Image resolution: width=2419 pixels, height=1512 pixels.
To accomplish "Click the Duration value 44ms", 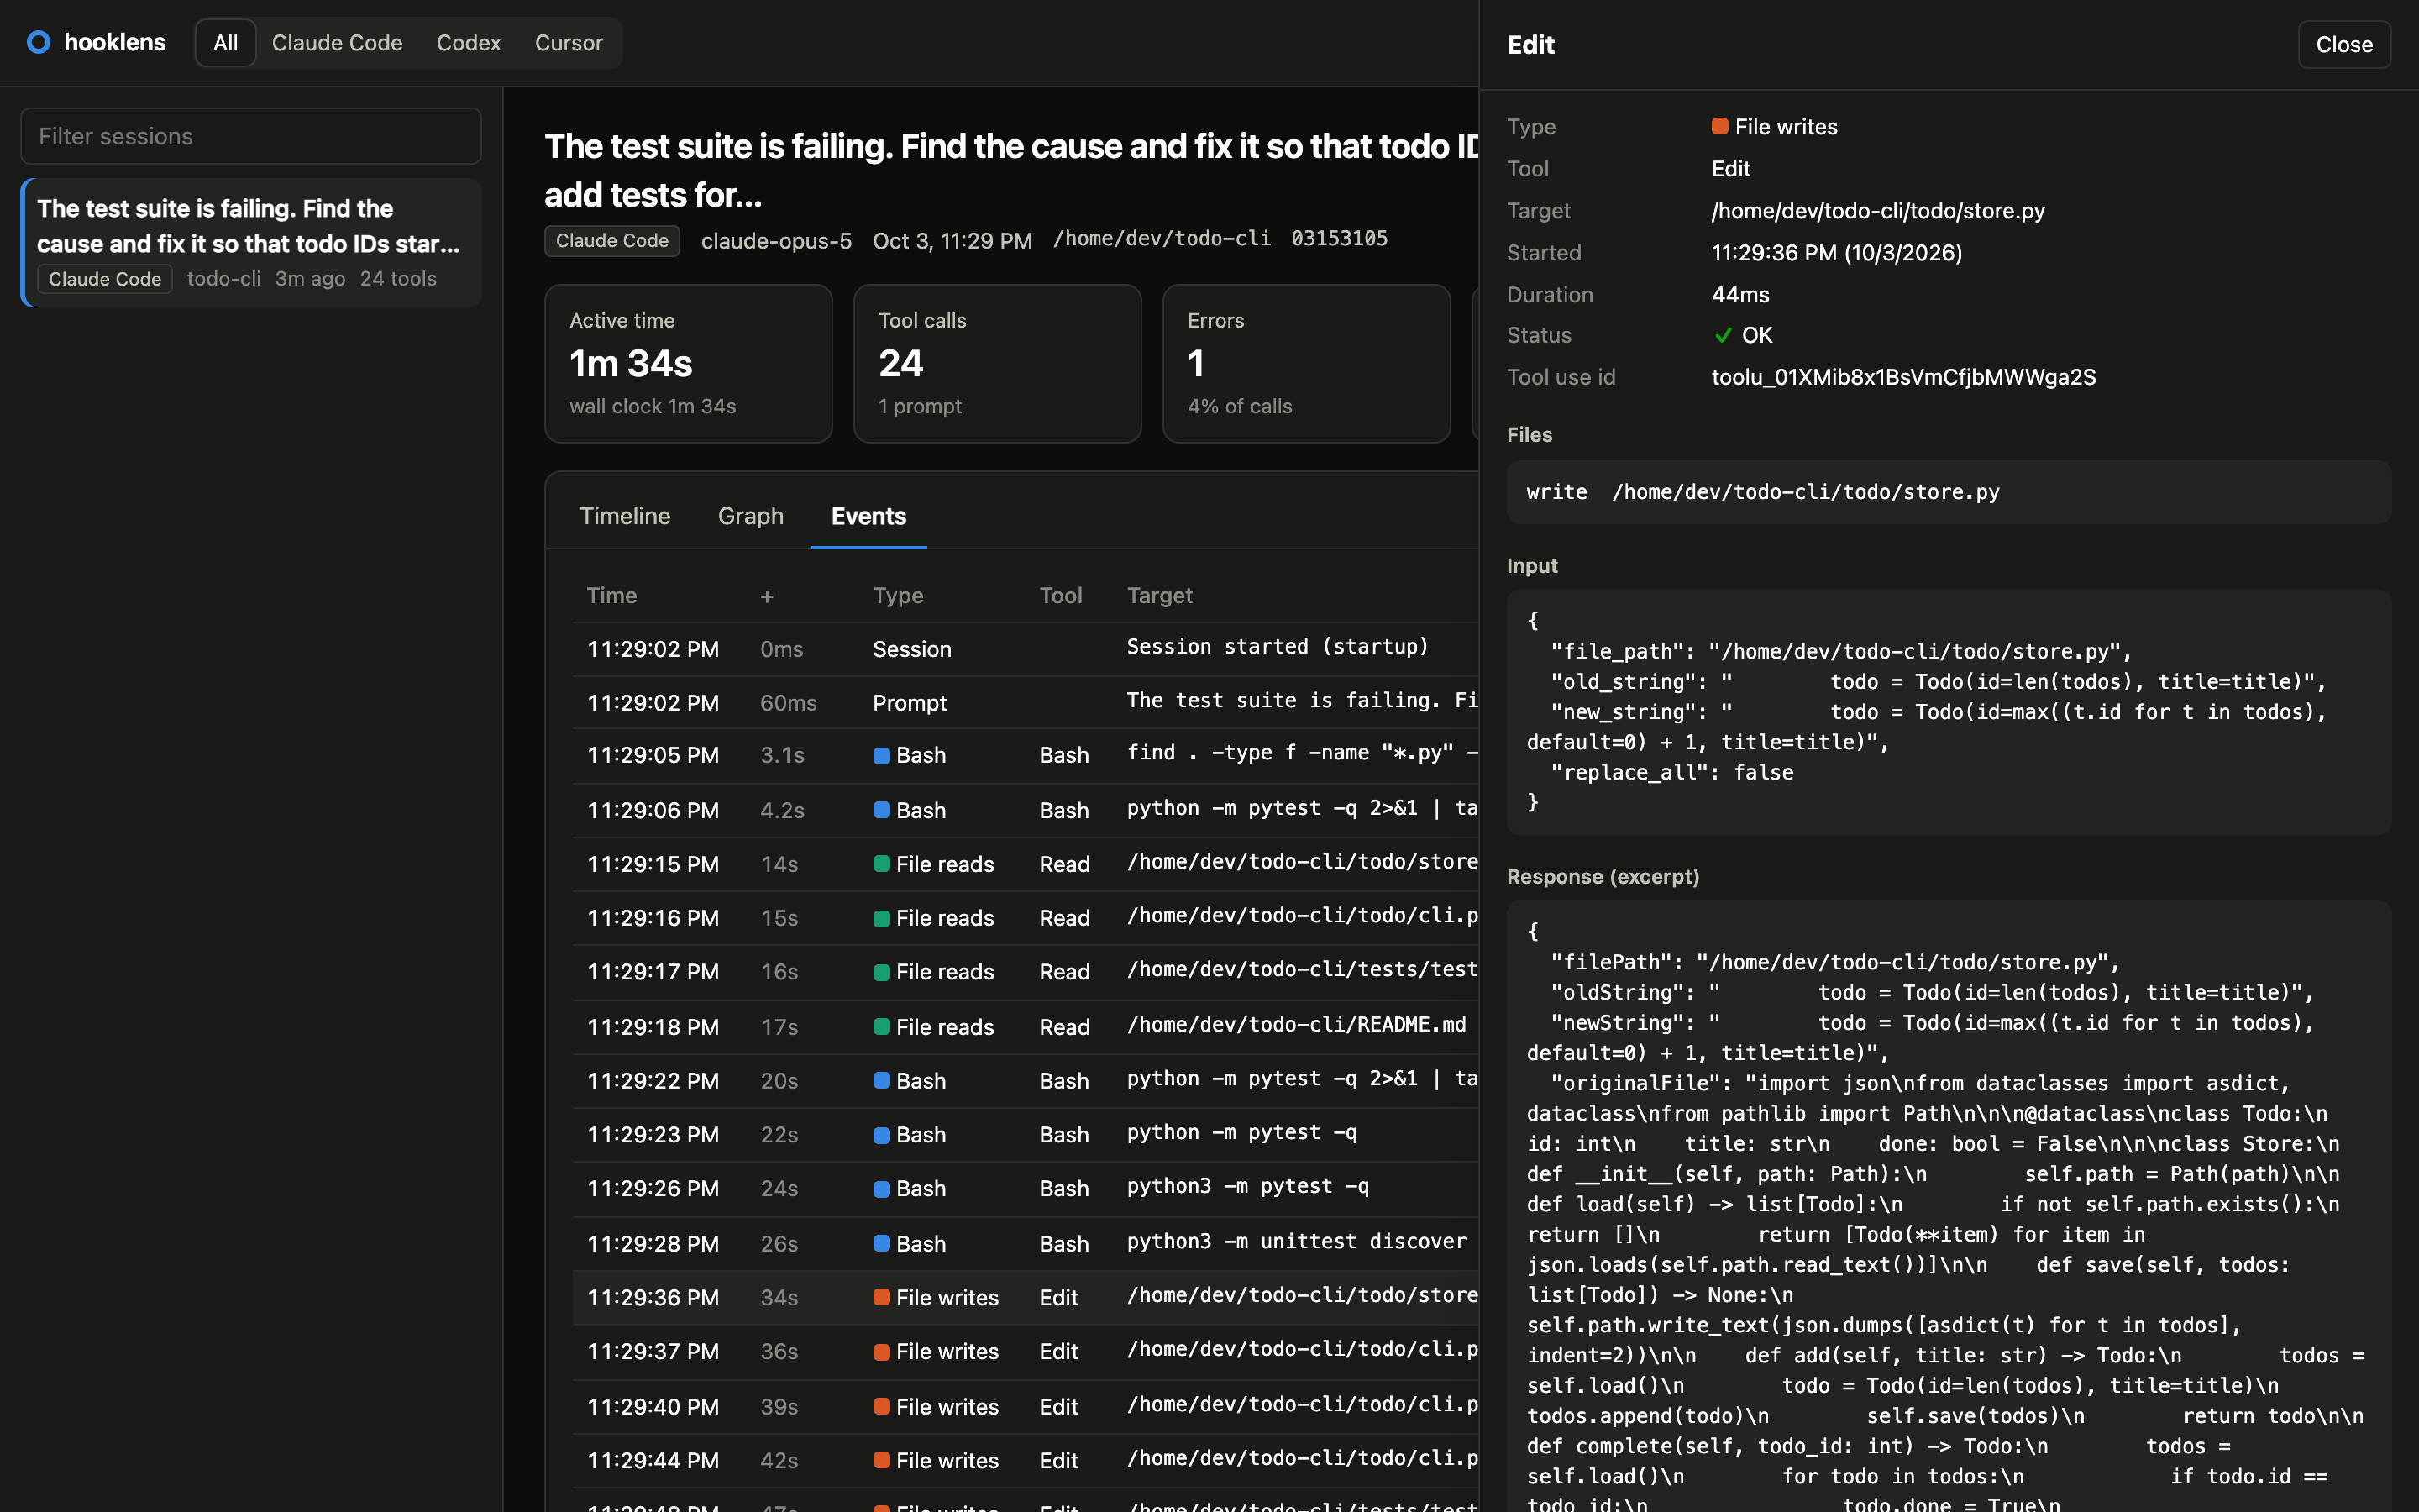I will click(x=1739, y=295).
